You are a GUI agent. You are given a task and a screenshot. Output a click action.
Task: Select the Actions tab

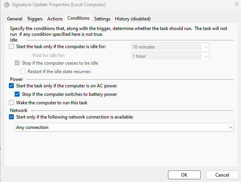[55, 19]
